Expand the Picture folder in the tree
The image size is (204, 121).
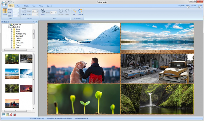tap(11, 45)
